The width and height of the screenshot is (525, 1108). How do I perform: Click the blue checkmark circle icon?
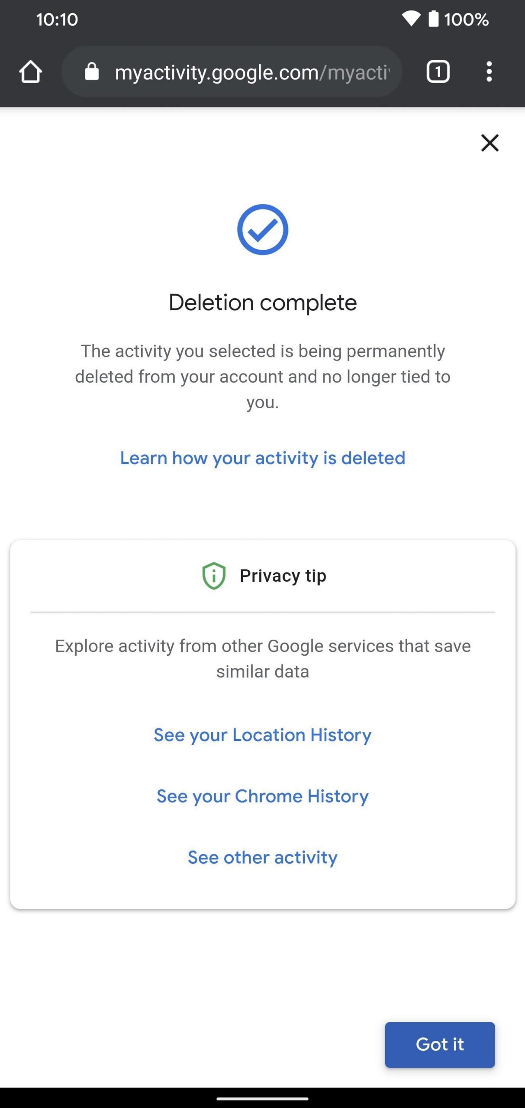[262, 229]
